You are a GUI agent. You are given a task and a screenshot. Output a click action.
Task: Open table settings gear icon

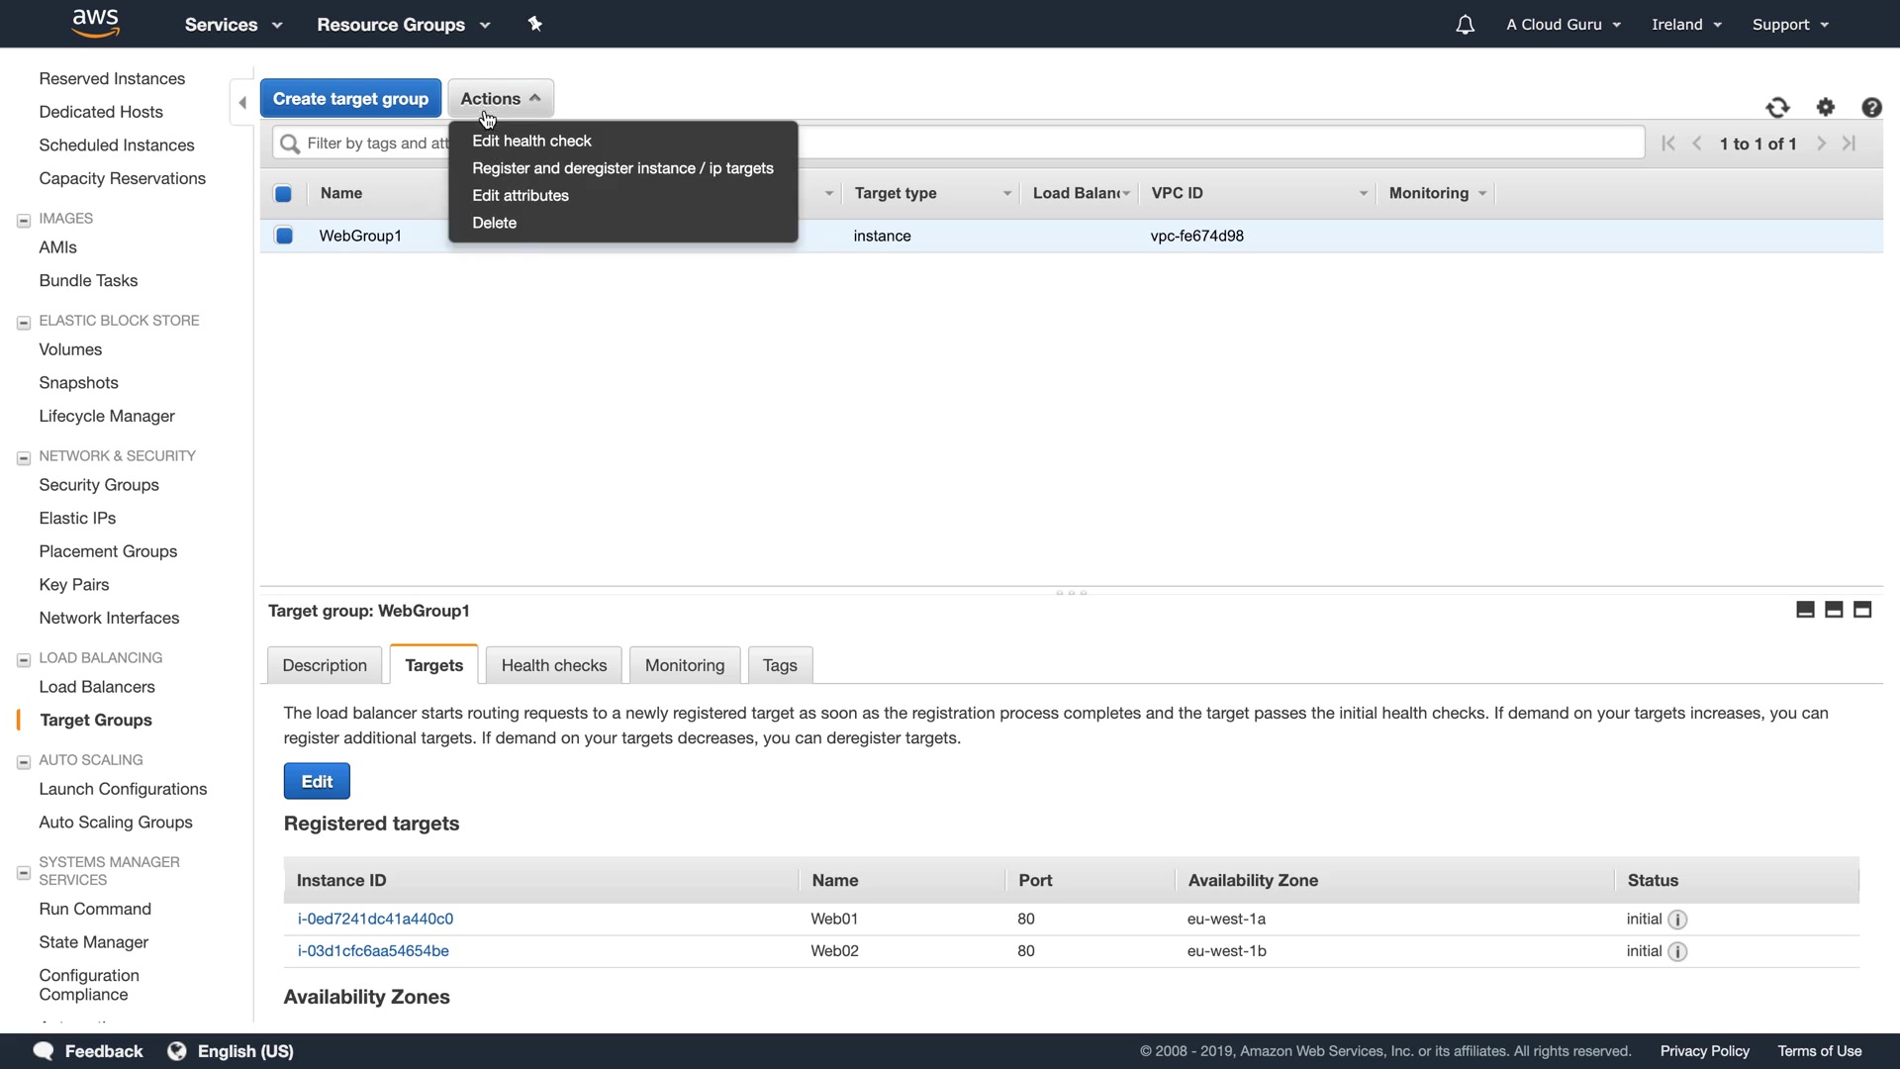[1826, 107]
